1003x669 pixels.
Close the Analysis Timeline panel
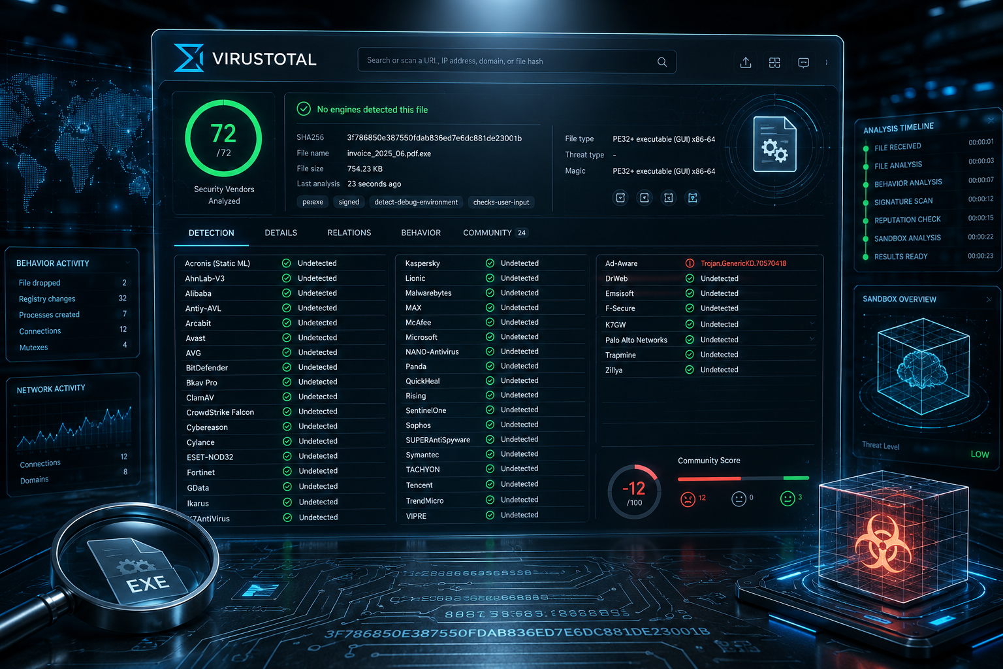(991, 120)
